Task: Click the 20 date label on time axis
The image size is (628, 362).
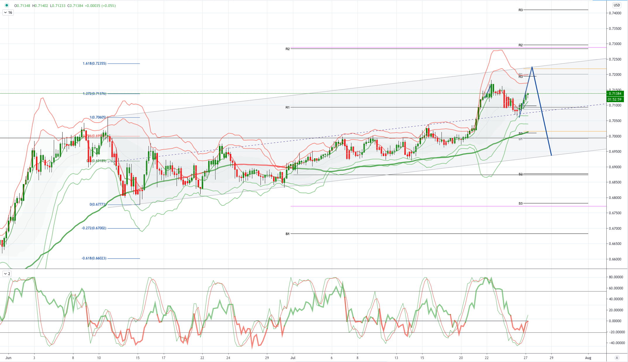Action: pyautogui.click(x=461, y=358)
